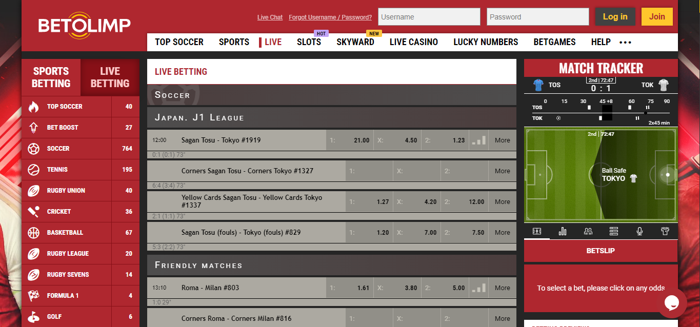Open the three-dots overflow navigation menu
This screenshot has height=327, width=700.
coord(625,43)
